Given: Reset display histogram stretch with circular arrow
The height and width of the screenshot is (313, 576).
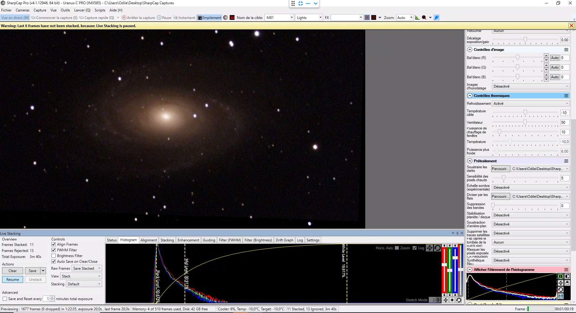Looking at the screenshot, I should pos(561,290).
